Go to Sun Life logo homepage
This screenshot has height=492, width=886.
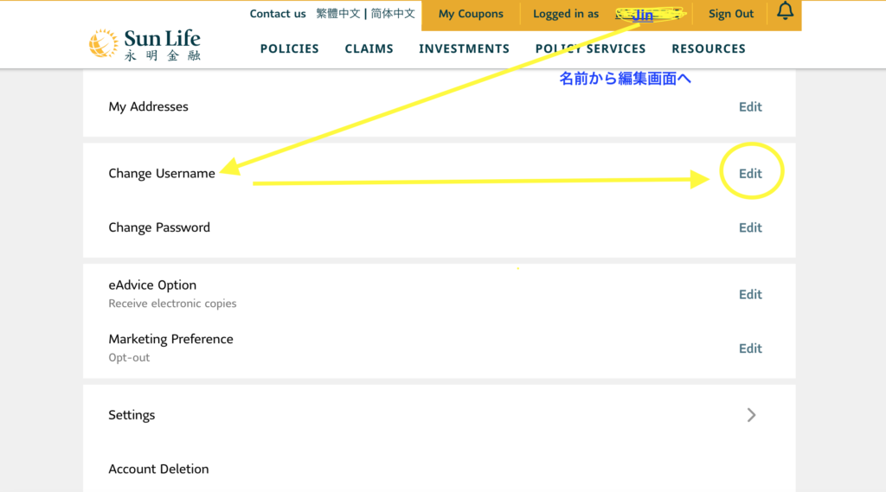144,45
